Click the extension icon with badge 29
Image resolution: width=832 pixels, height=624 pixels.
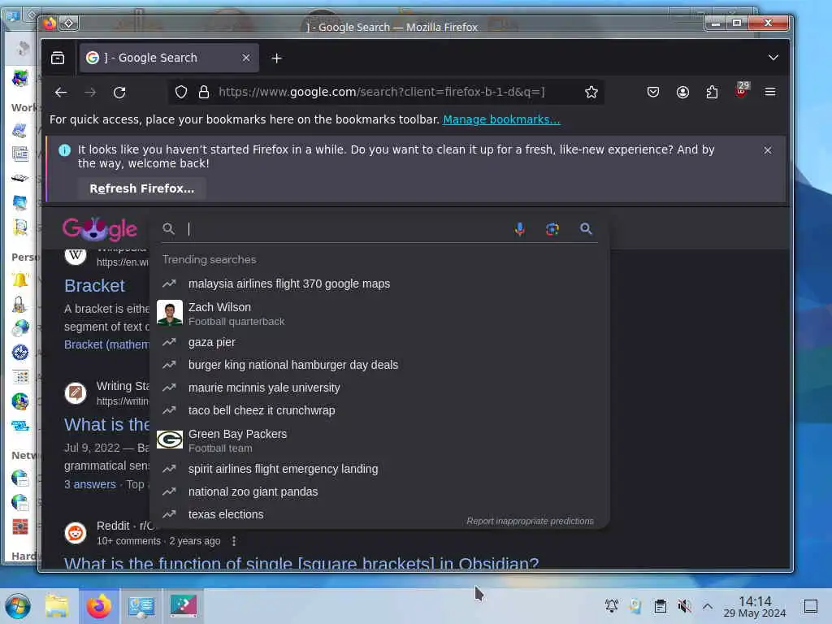(742, 90)
